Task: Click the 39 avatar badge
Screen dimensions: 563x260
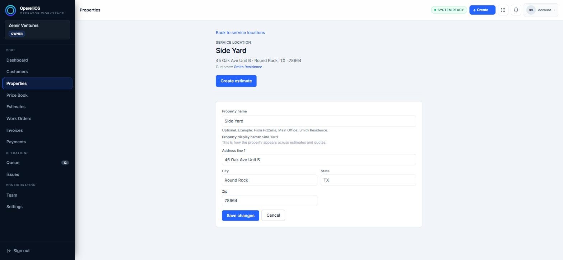Action: [x=531, y=10]
